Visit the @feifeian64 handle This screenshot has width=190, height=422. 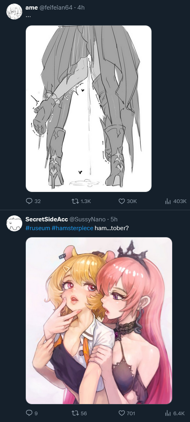56,8
